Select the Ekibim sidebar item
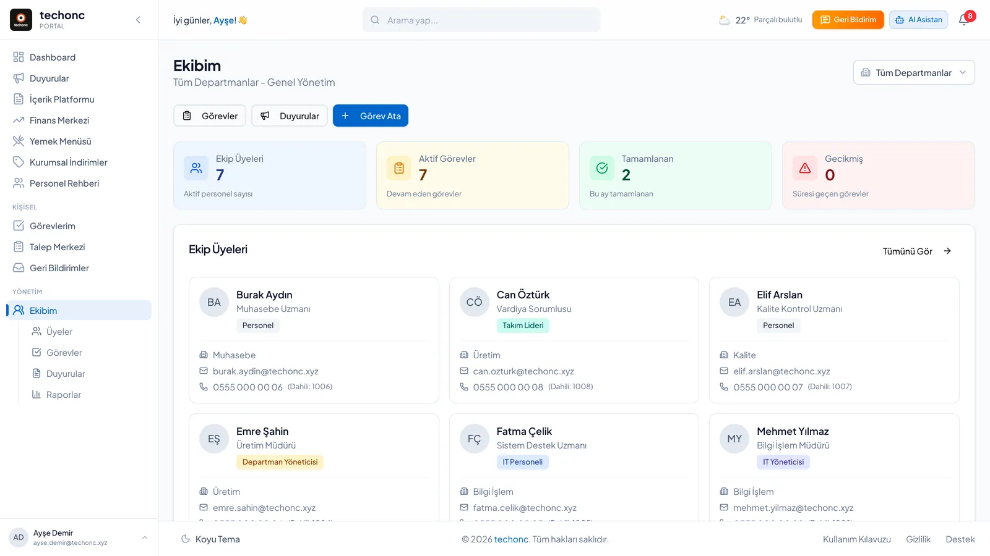This screenshot has height=556, width=990. 79,310
